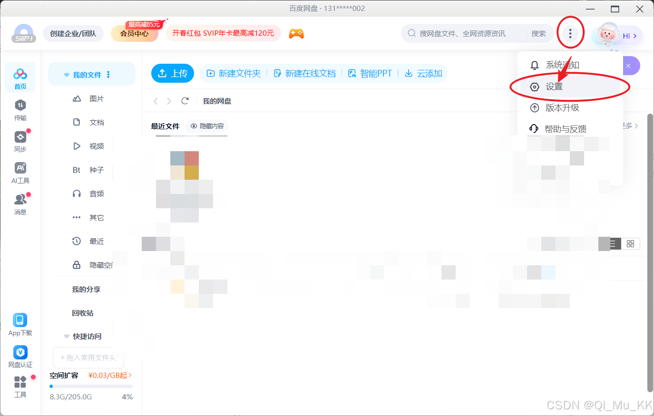654x416 pixels.
Task: Open 其它 other category
Action: [88, 217]
